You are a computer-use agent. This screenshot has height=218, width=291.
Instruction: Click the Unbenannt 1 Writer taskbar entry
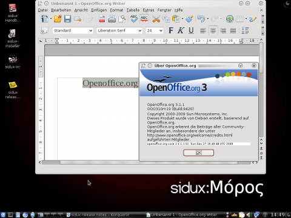tap(182, 215)
